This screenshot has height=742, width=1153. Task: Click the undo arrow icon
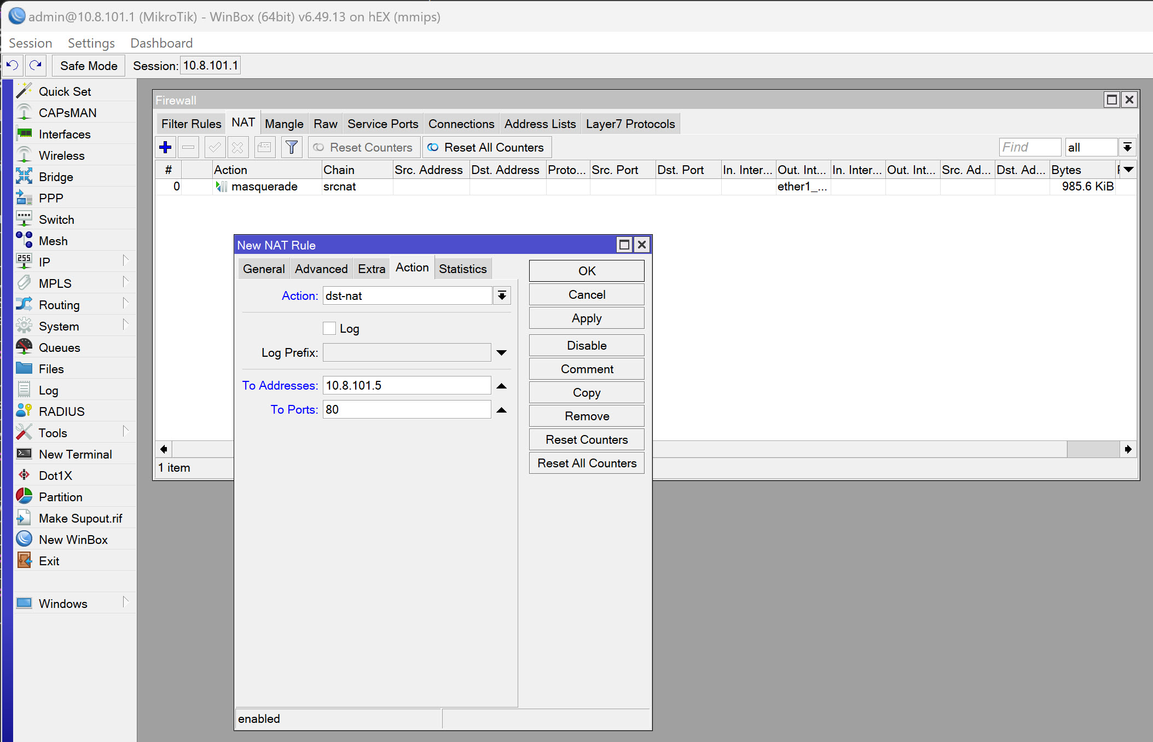pos(11,65)
